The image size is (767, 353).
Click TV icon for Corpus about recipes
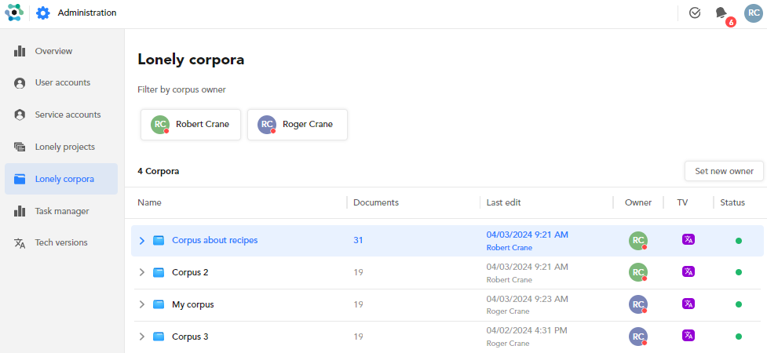tap(688, 240)
